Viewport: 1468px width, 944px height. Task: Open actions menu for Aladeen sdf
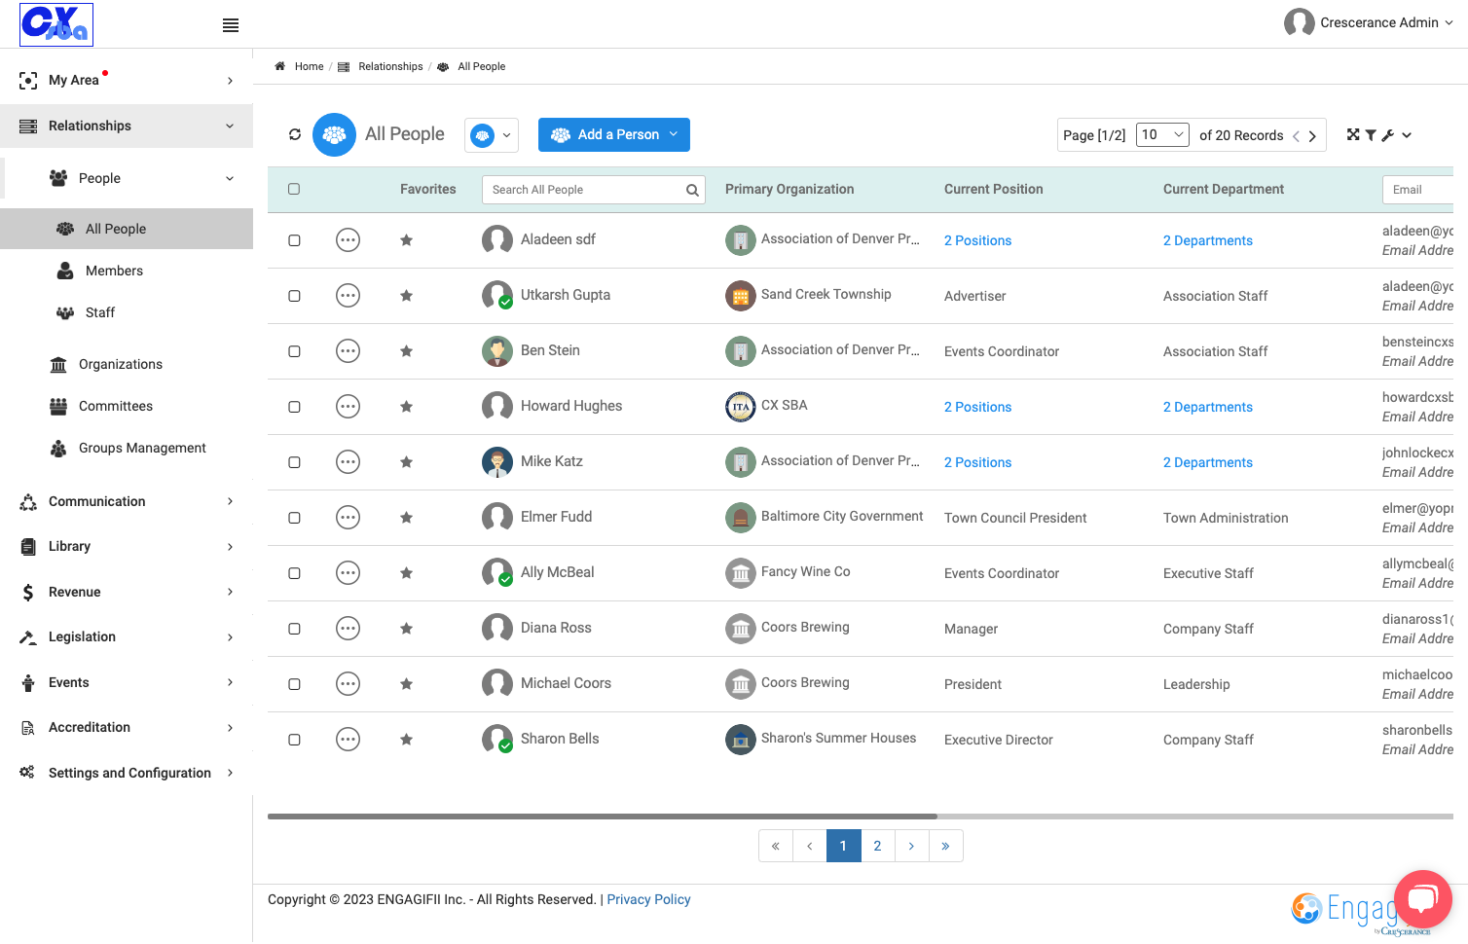348,239
